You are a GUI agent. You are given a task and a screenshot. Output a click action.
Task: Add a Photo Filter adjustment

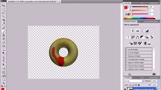click(147, 37)
